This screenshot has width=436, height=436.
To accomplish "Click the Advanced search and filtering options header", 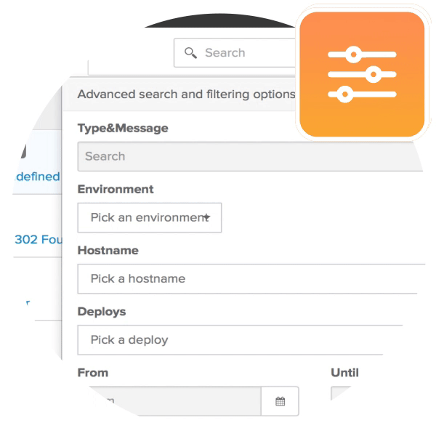I will (186, 94).
